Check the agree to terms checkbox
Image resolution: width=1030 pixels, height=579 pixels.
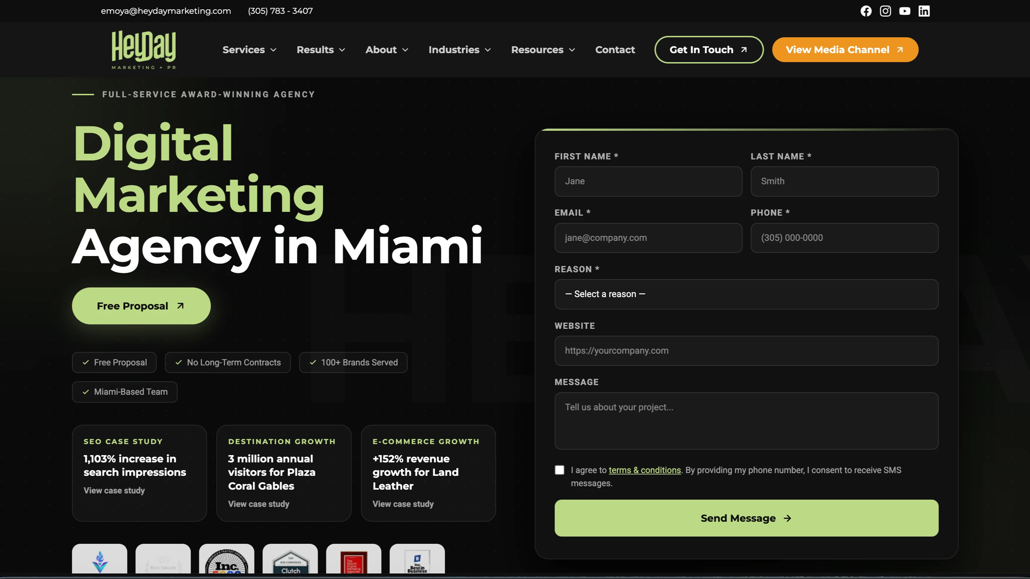559,470
